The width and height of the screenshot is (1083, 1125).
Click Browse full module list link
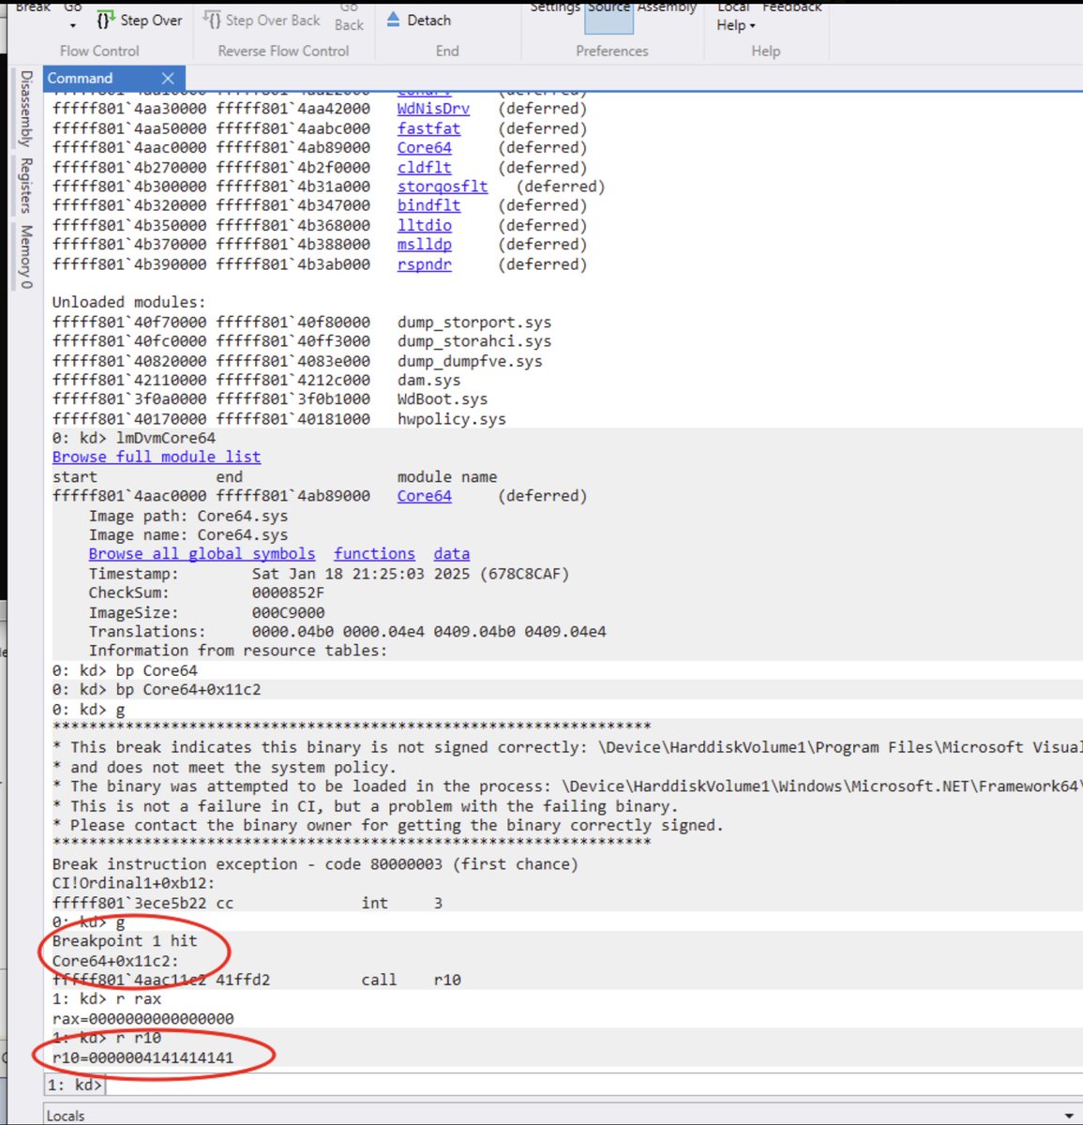coord(157,457)
